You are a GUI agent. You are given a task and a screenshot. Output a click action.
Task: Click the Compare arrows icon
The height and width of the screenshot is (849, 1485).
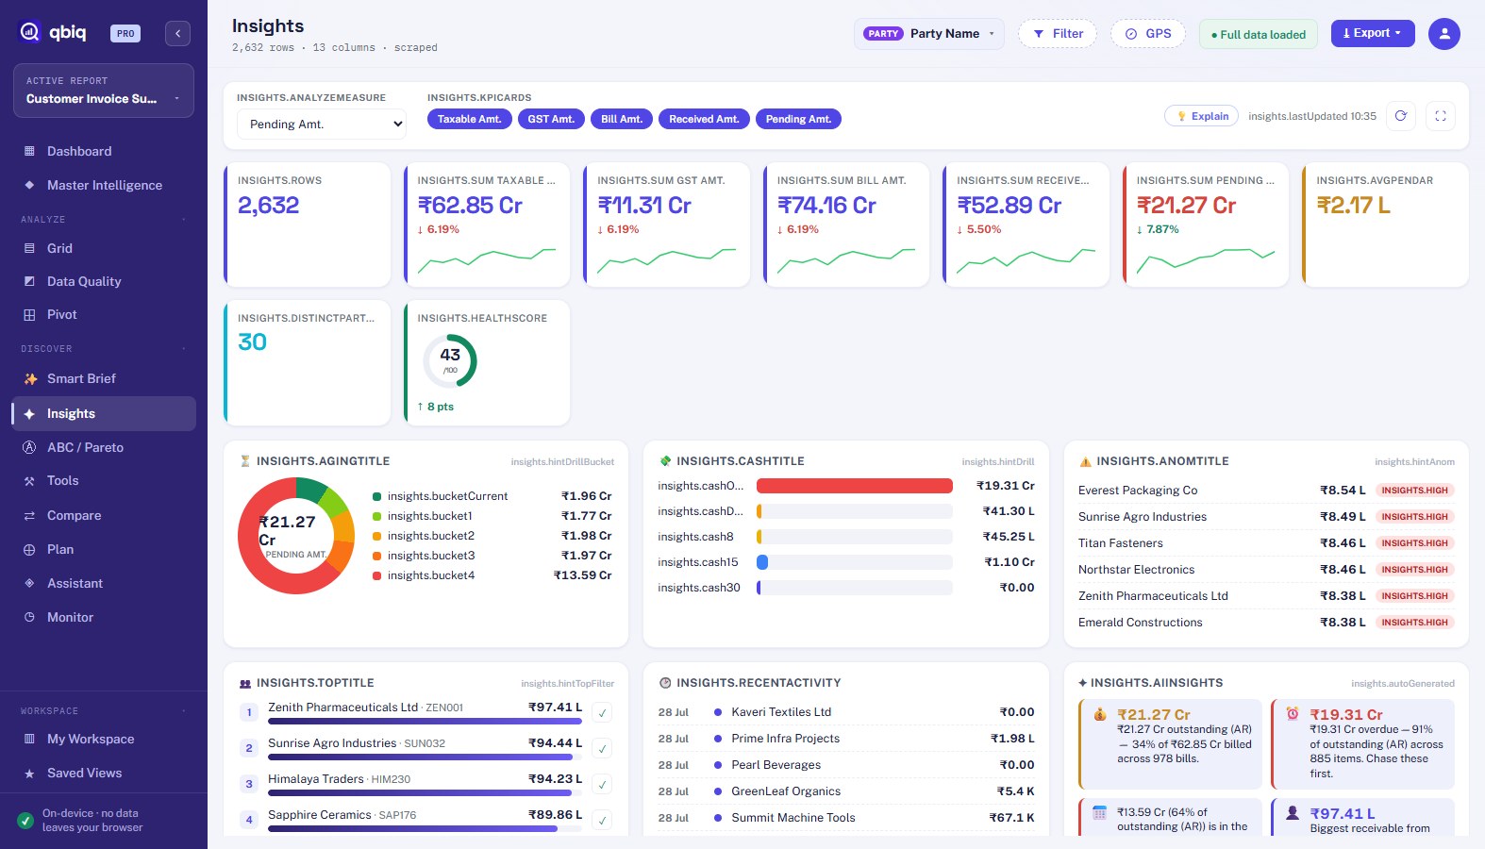click(29, 515)
